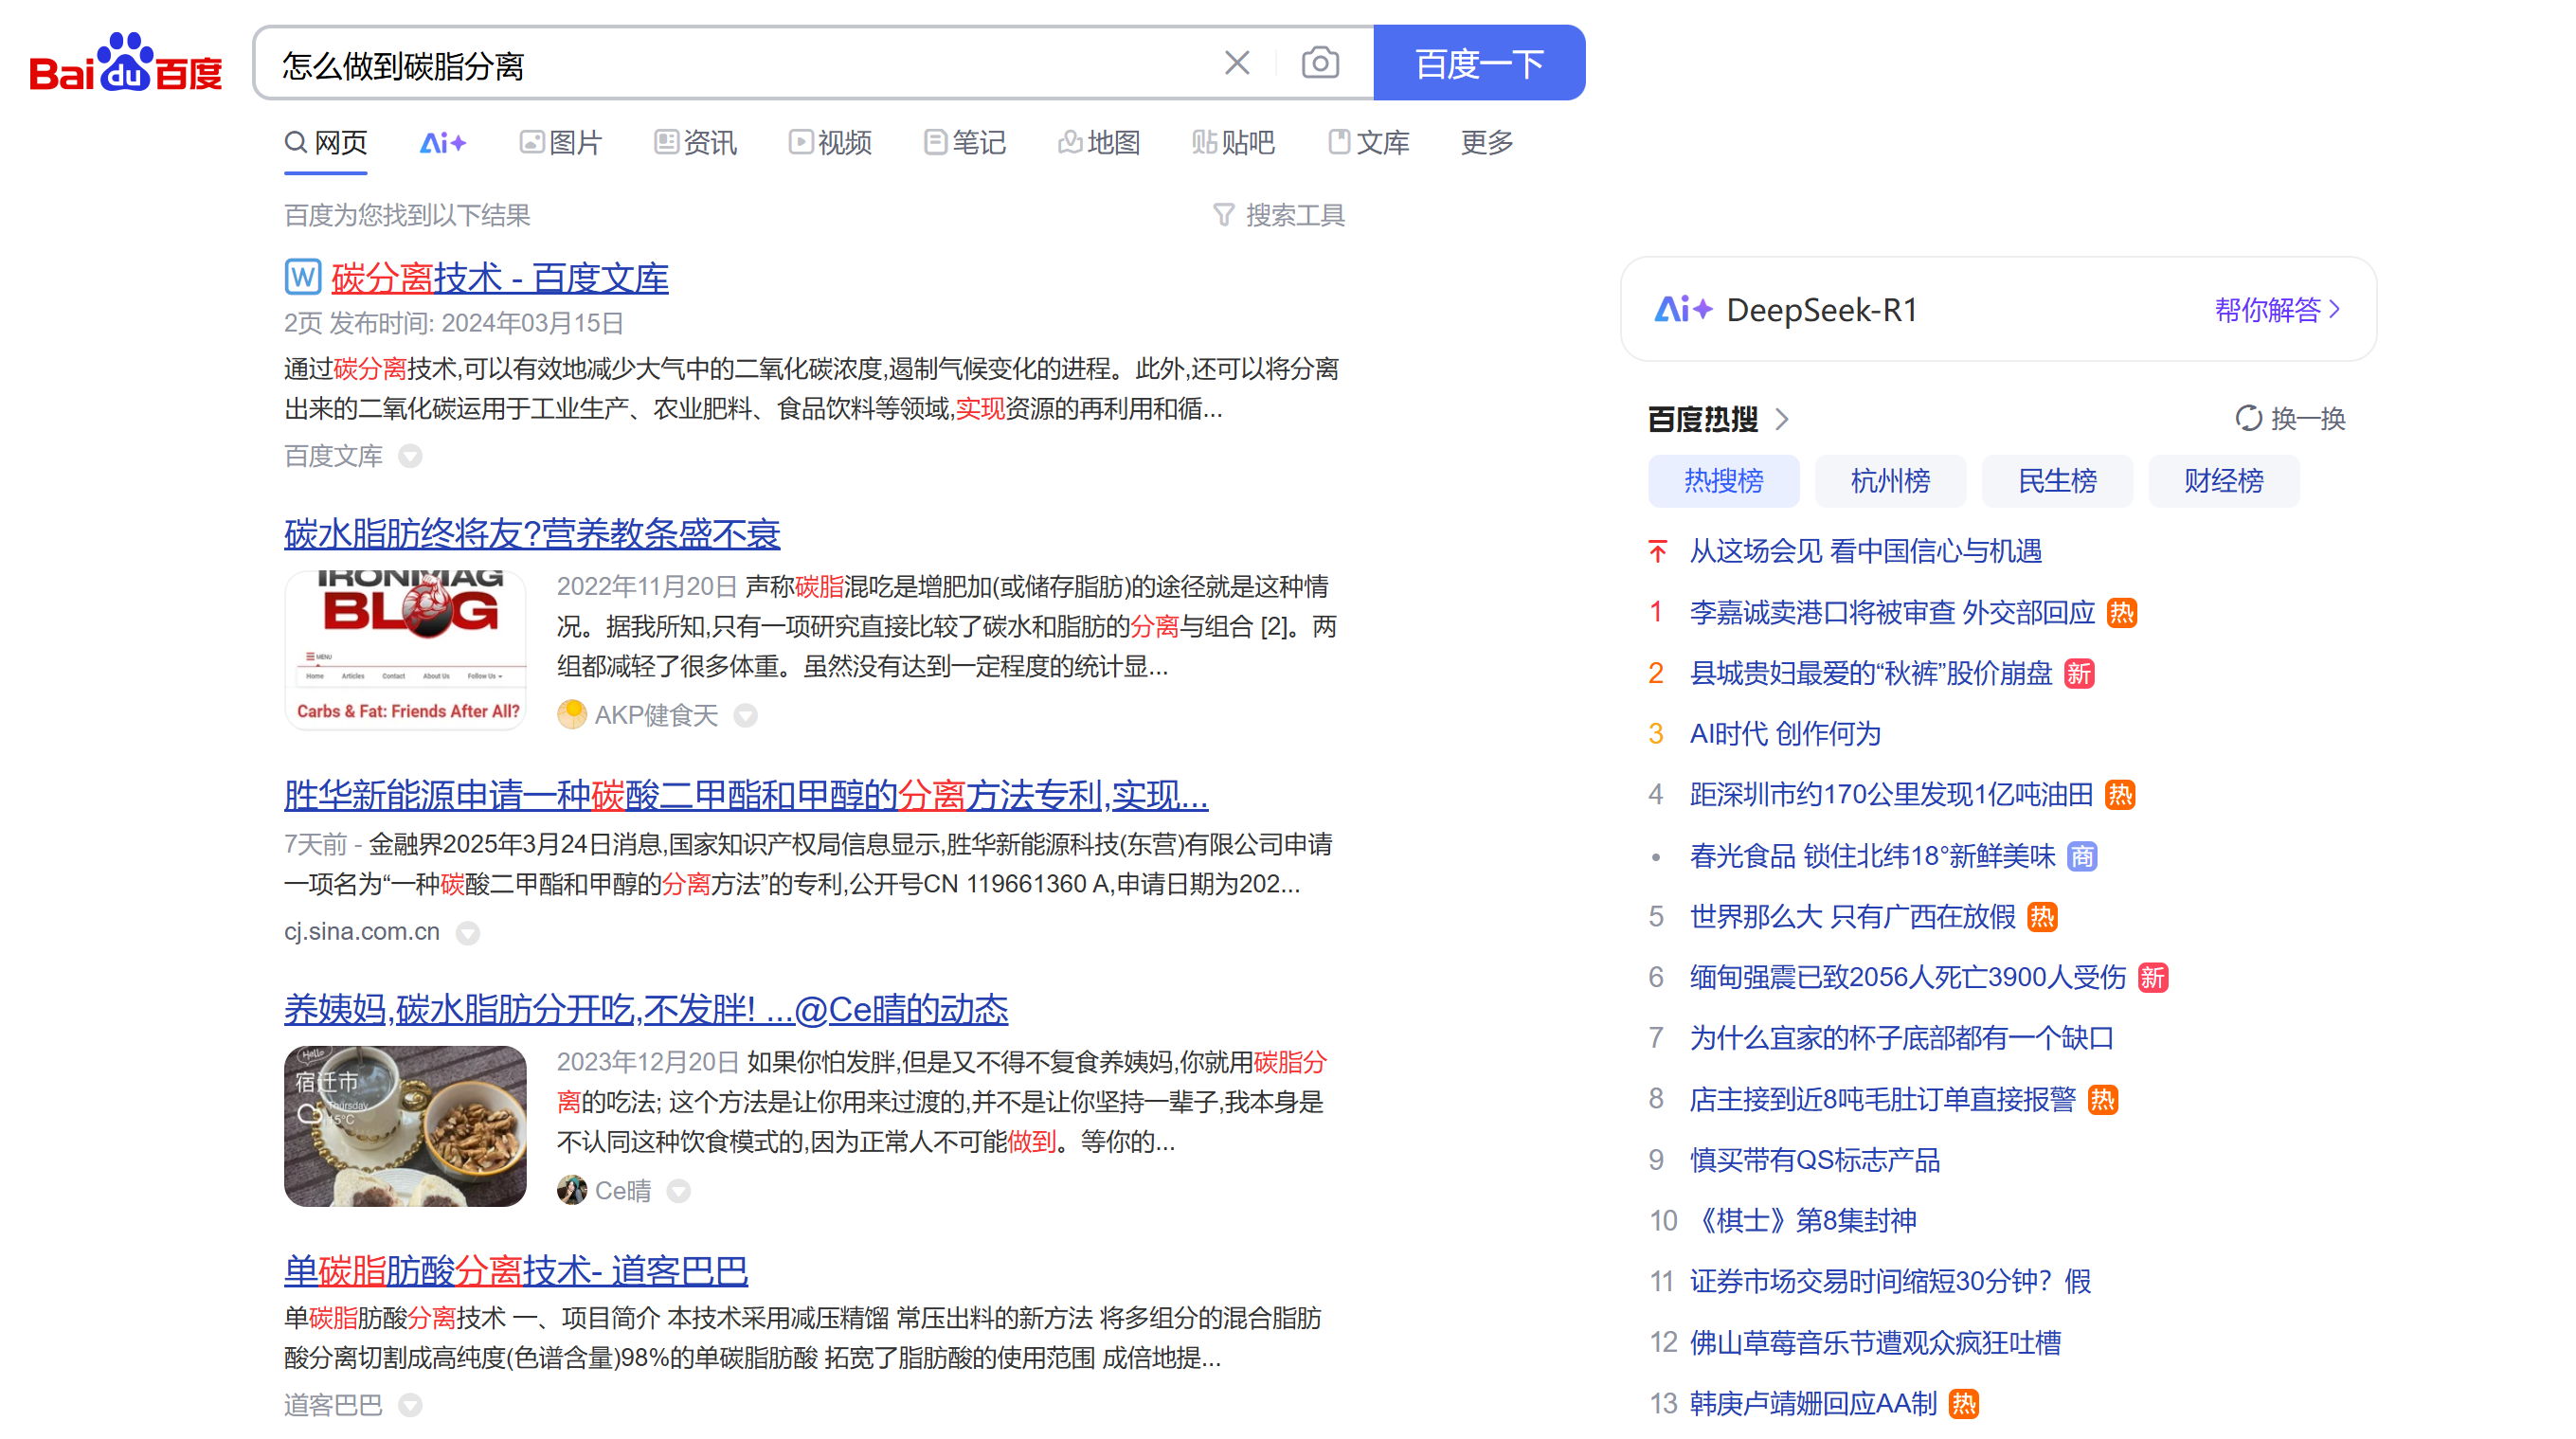Expand dropdown next to 百度文库 source
Viewport: 2576px width, 1439px height.
(410, 456)
